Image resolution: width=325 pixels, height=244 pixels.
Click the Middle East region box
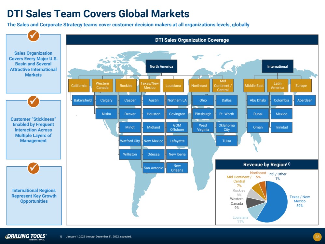tap(254, 86)
